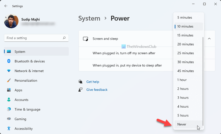
Task: Choose 30 minutes in the dropdown
Action: pos(186,62)
